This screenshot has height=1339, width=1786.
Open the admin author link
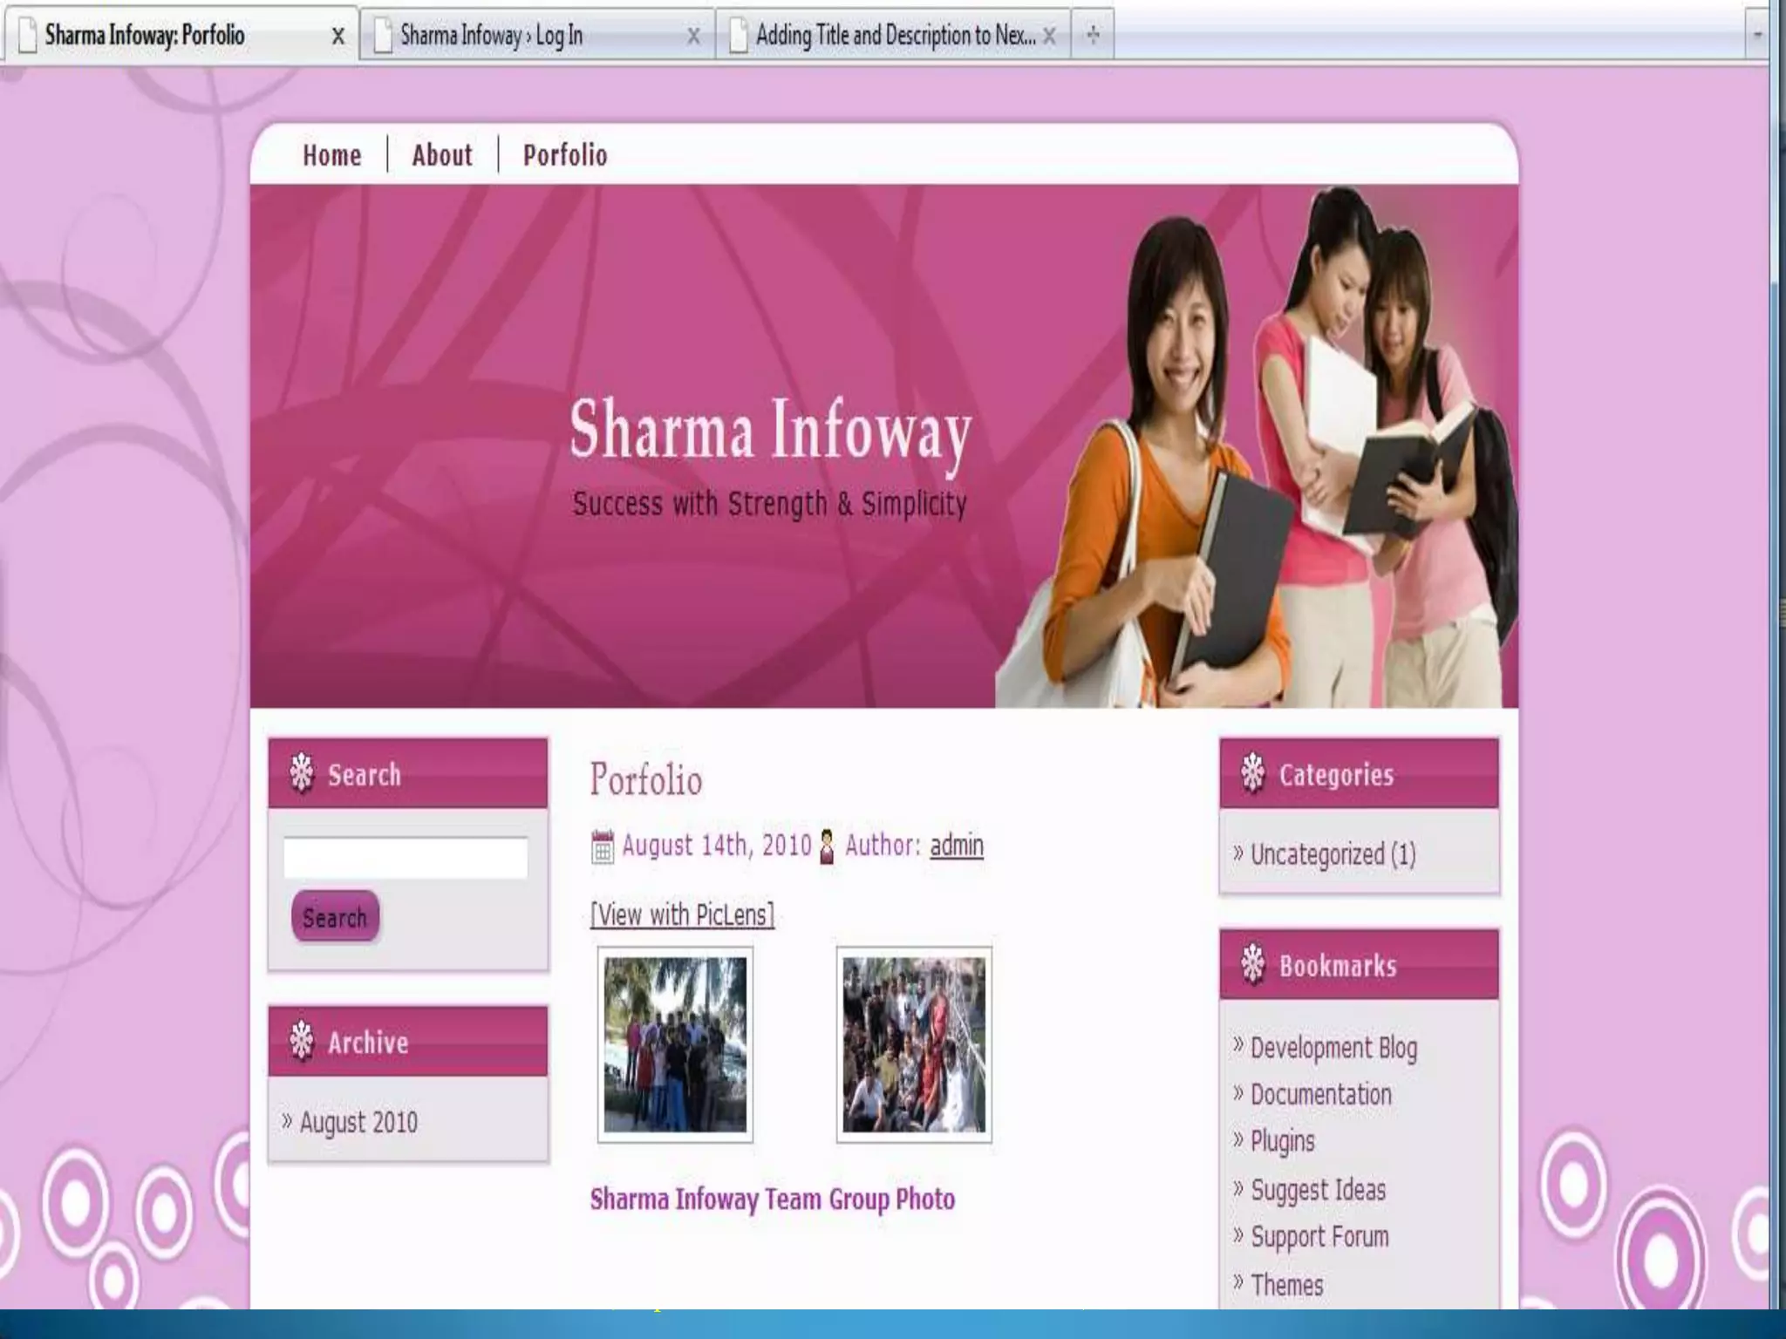click(957, 845)
